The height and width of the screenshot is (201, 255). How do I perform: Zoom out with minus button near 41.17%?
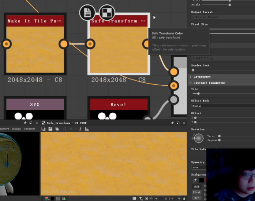tap(156, 198)
